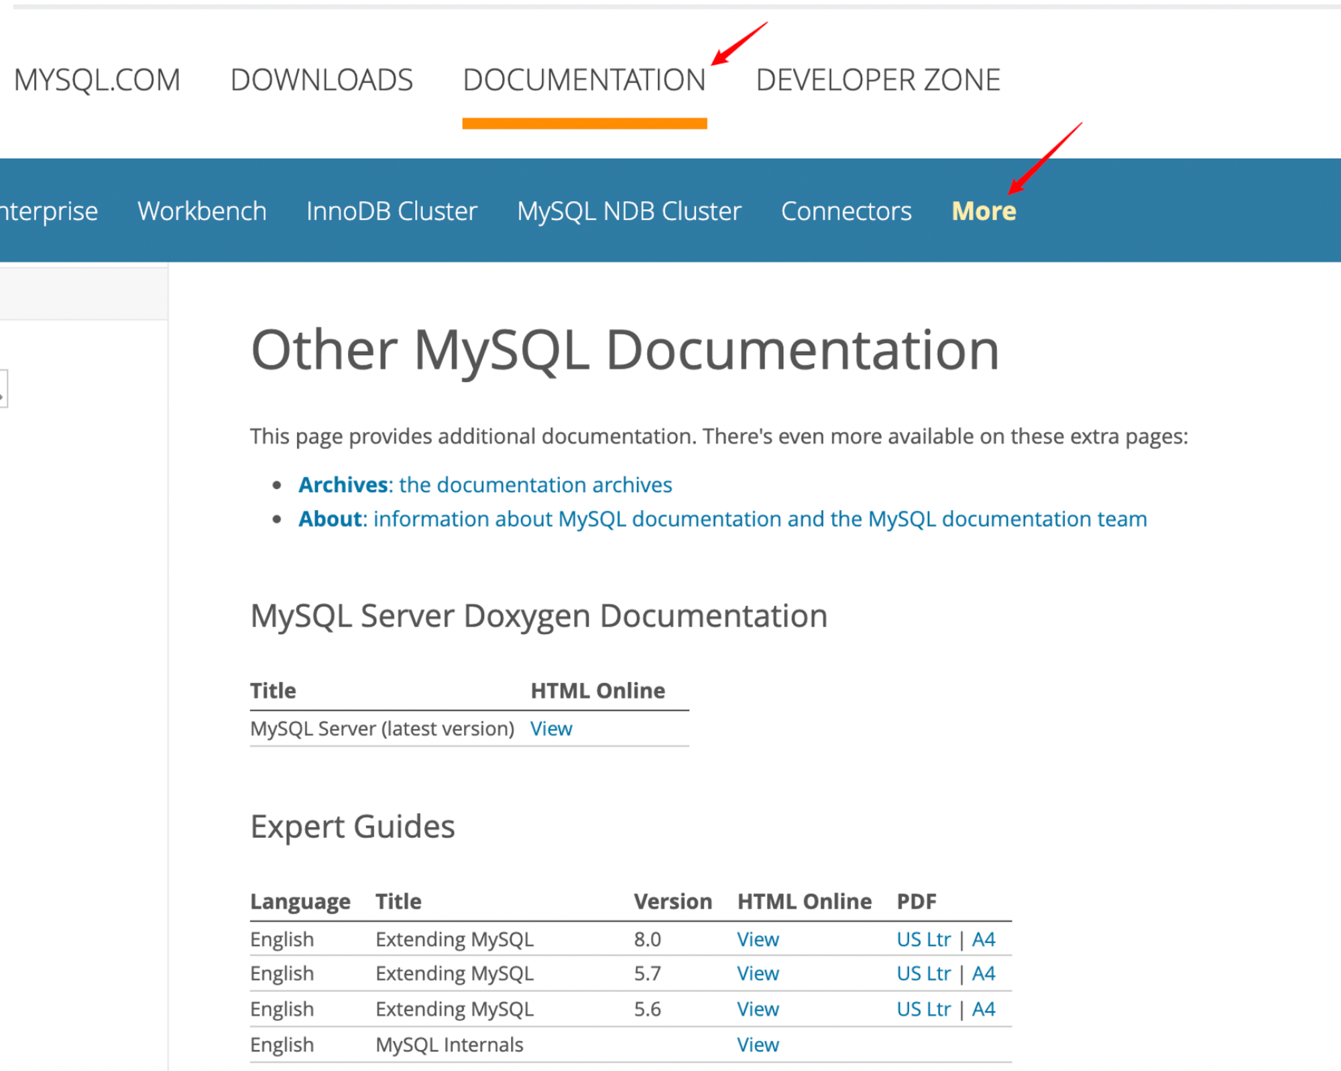View MySQL Internals HTML online
1341x1071 pixels.
[x=758, y=1044]
